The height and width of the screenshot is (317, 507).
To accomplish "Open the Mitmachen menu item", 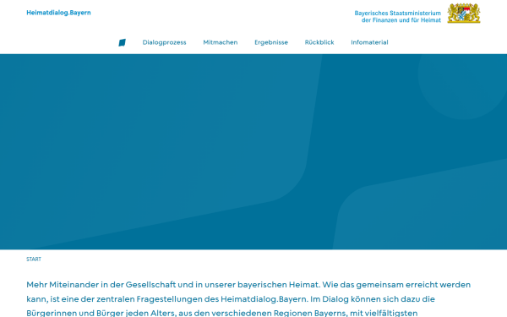I will pyautogui.click(x=221, y=42).
